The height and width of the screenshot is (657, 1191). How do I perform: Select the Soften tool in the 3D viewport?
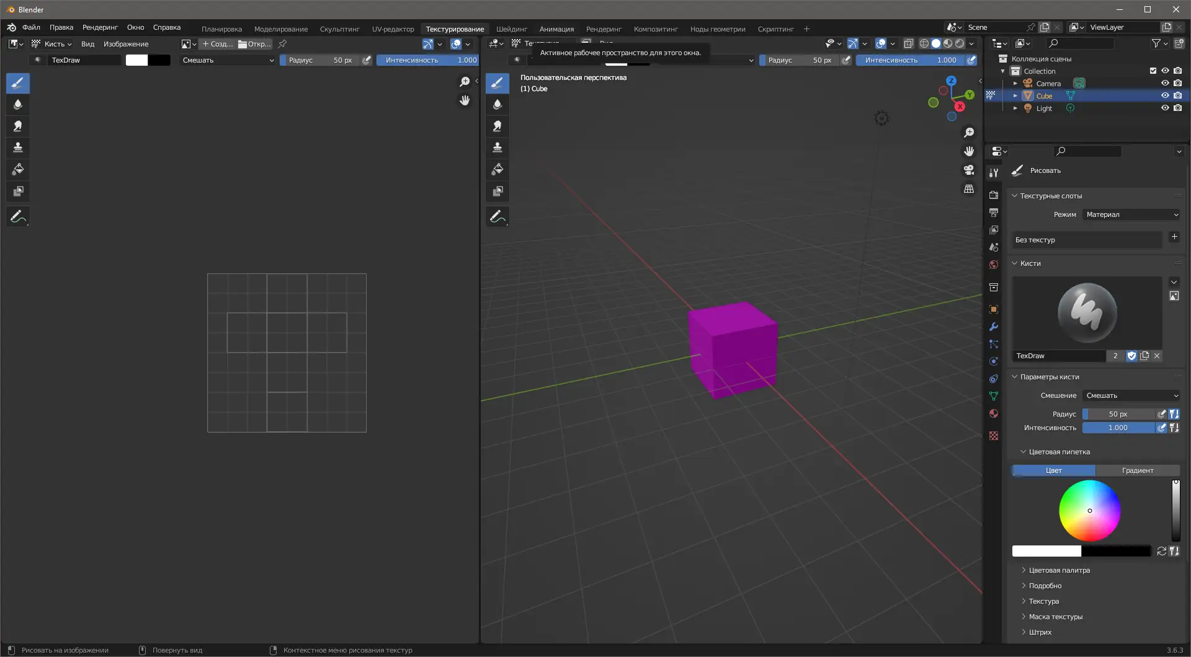coord(497,105)
